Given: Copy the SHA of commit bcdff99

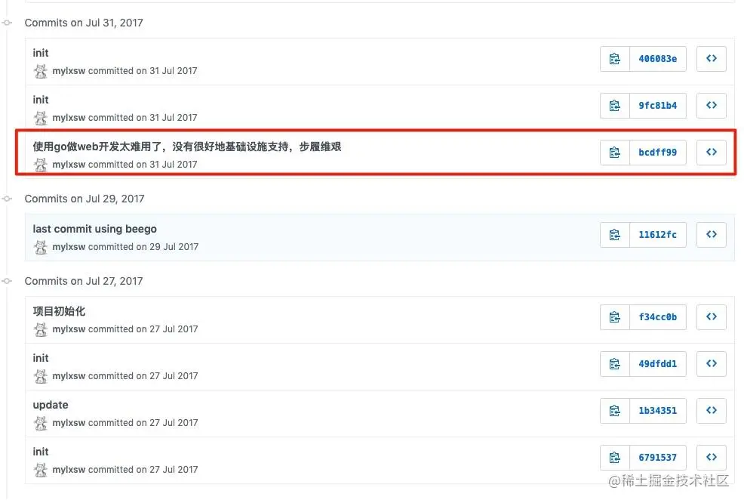Looking at the screenshot, I should (x=615, y=153).
